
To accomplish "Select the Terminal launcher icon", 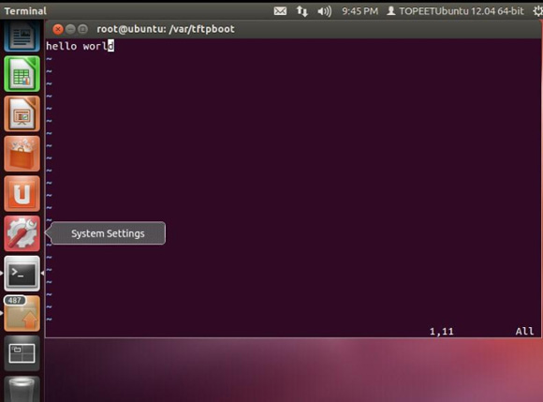I will [x=22, y=274].
